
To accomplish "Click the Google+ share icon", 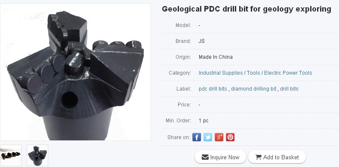I will (219, 137).
